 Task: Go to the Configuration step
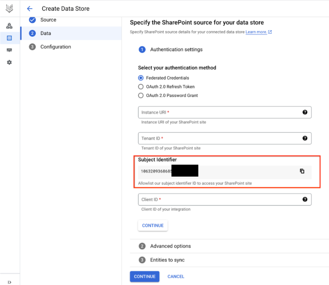(x=56, y=47)
